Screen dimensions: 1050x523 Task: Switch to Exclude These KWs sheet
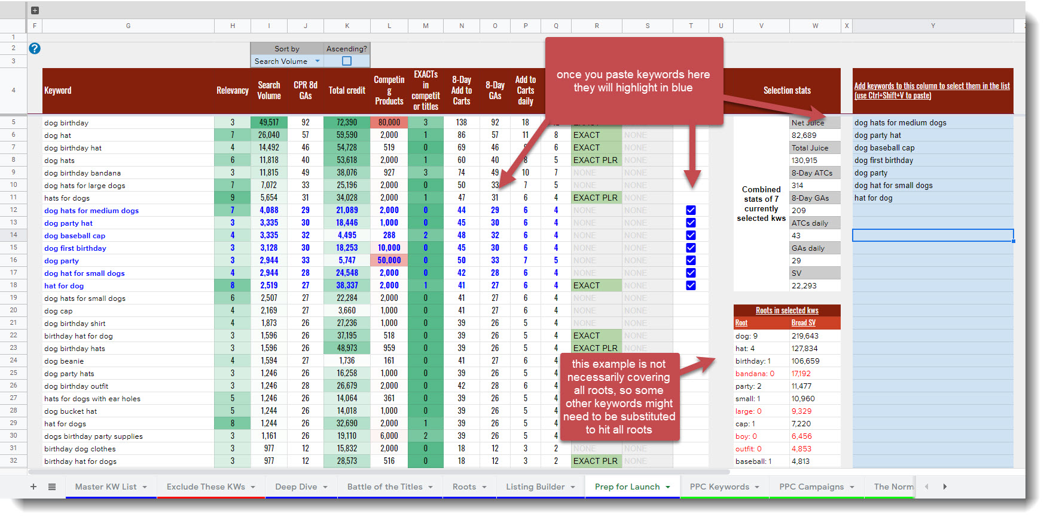(206, 487)
